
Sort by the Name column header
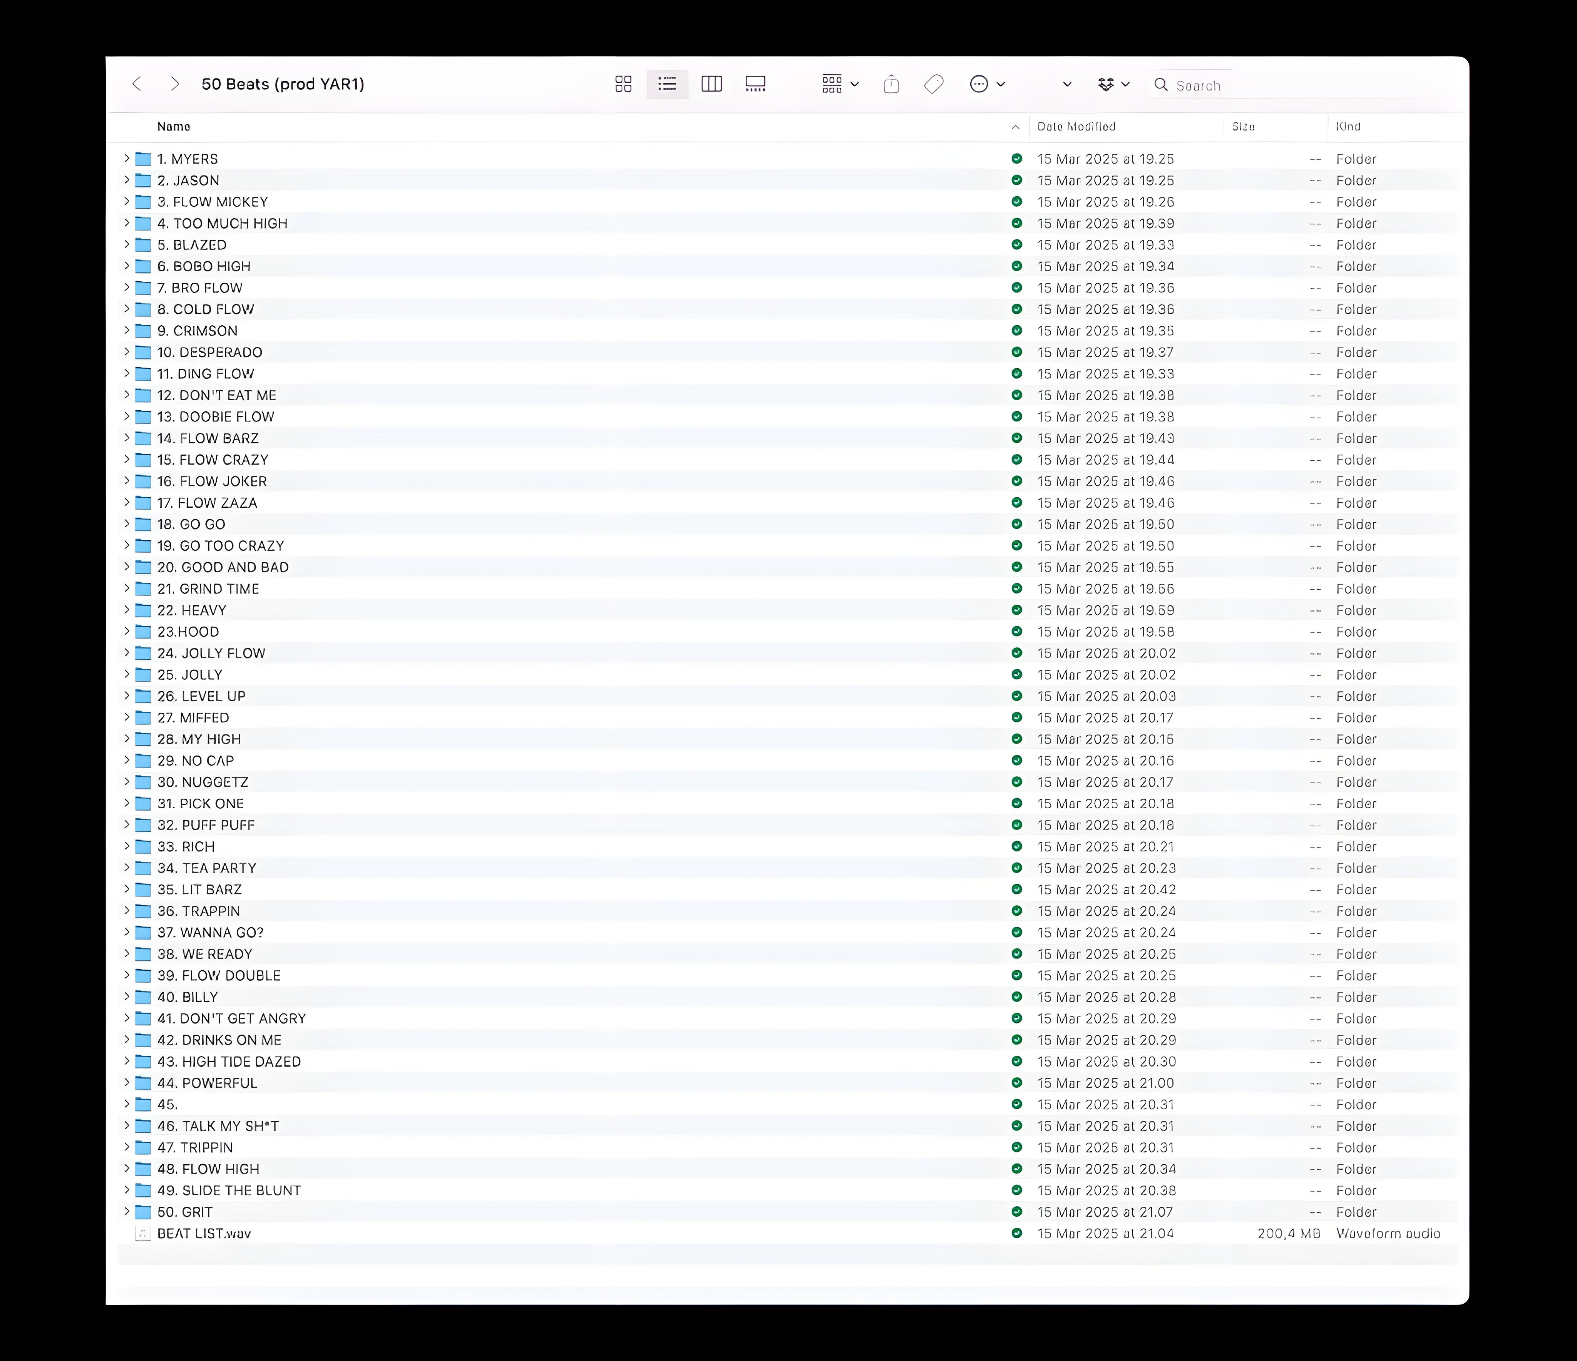click(174, 127)
